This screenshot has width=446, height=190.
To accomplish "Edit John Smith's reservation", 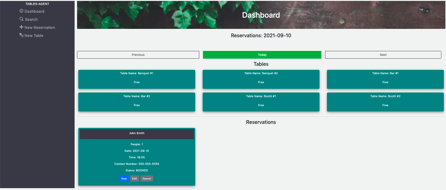I will coord(135,179).
